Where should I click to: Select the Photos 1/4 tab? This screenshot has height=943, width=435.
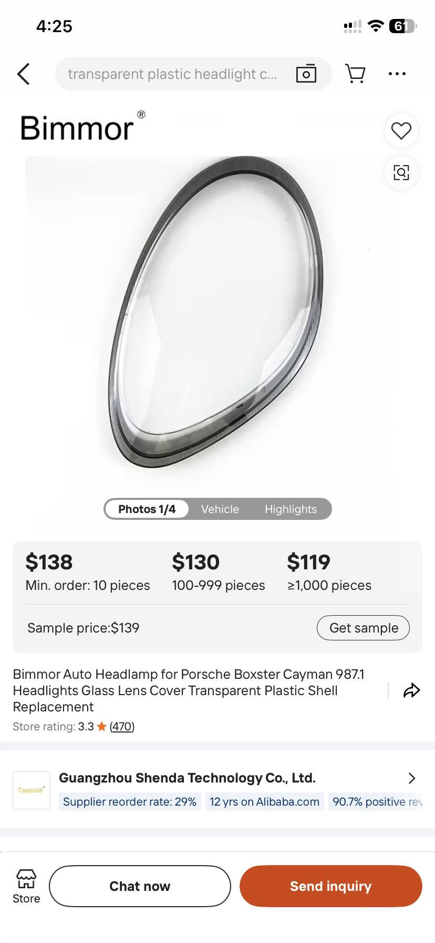click(x=147, y=509)
